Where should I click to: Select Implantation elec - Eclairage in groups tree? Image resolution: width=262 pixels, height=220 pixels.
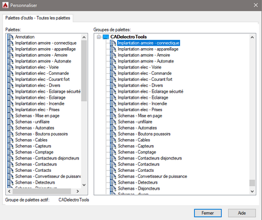(143, 98)
